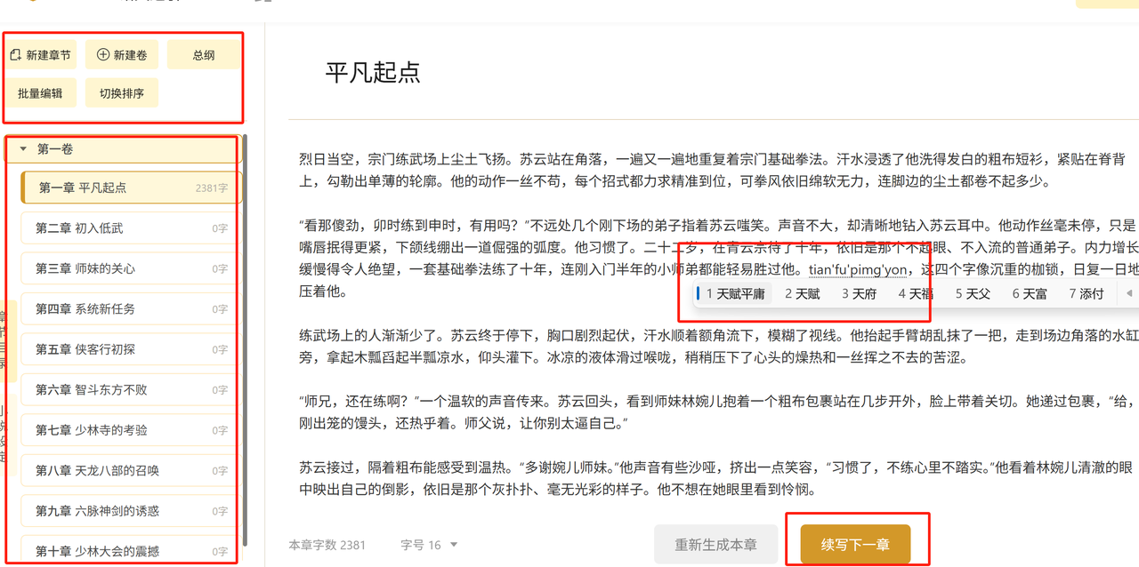Choose IME candidate 添付
1139x567 pixels.
point(1086,293)
